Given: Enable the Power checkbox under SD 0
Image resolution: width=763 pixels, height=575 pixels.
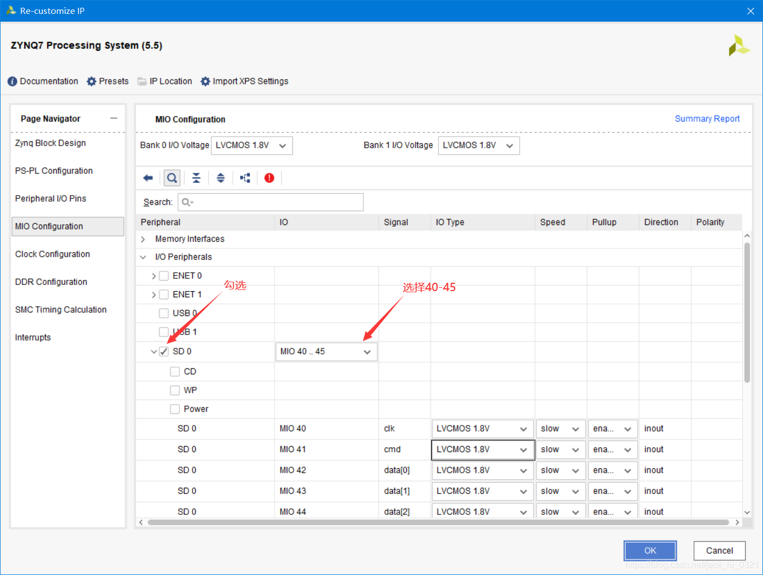Looking at the screenshot, I should click(175, 409).
